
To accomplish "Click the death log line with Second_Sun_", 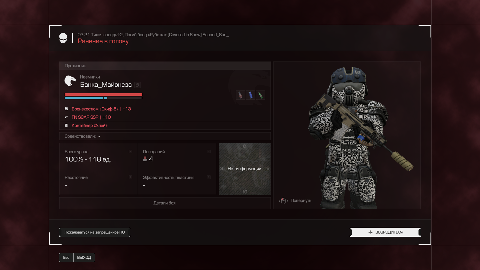I will [x=153, y=35].
